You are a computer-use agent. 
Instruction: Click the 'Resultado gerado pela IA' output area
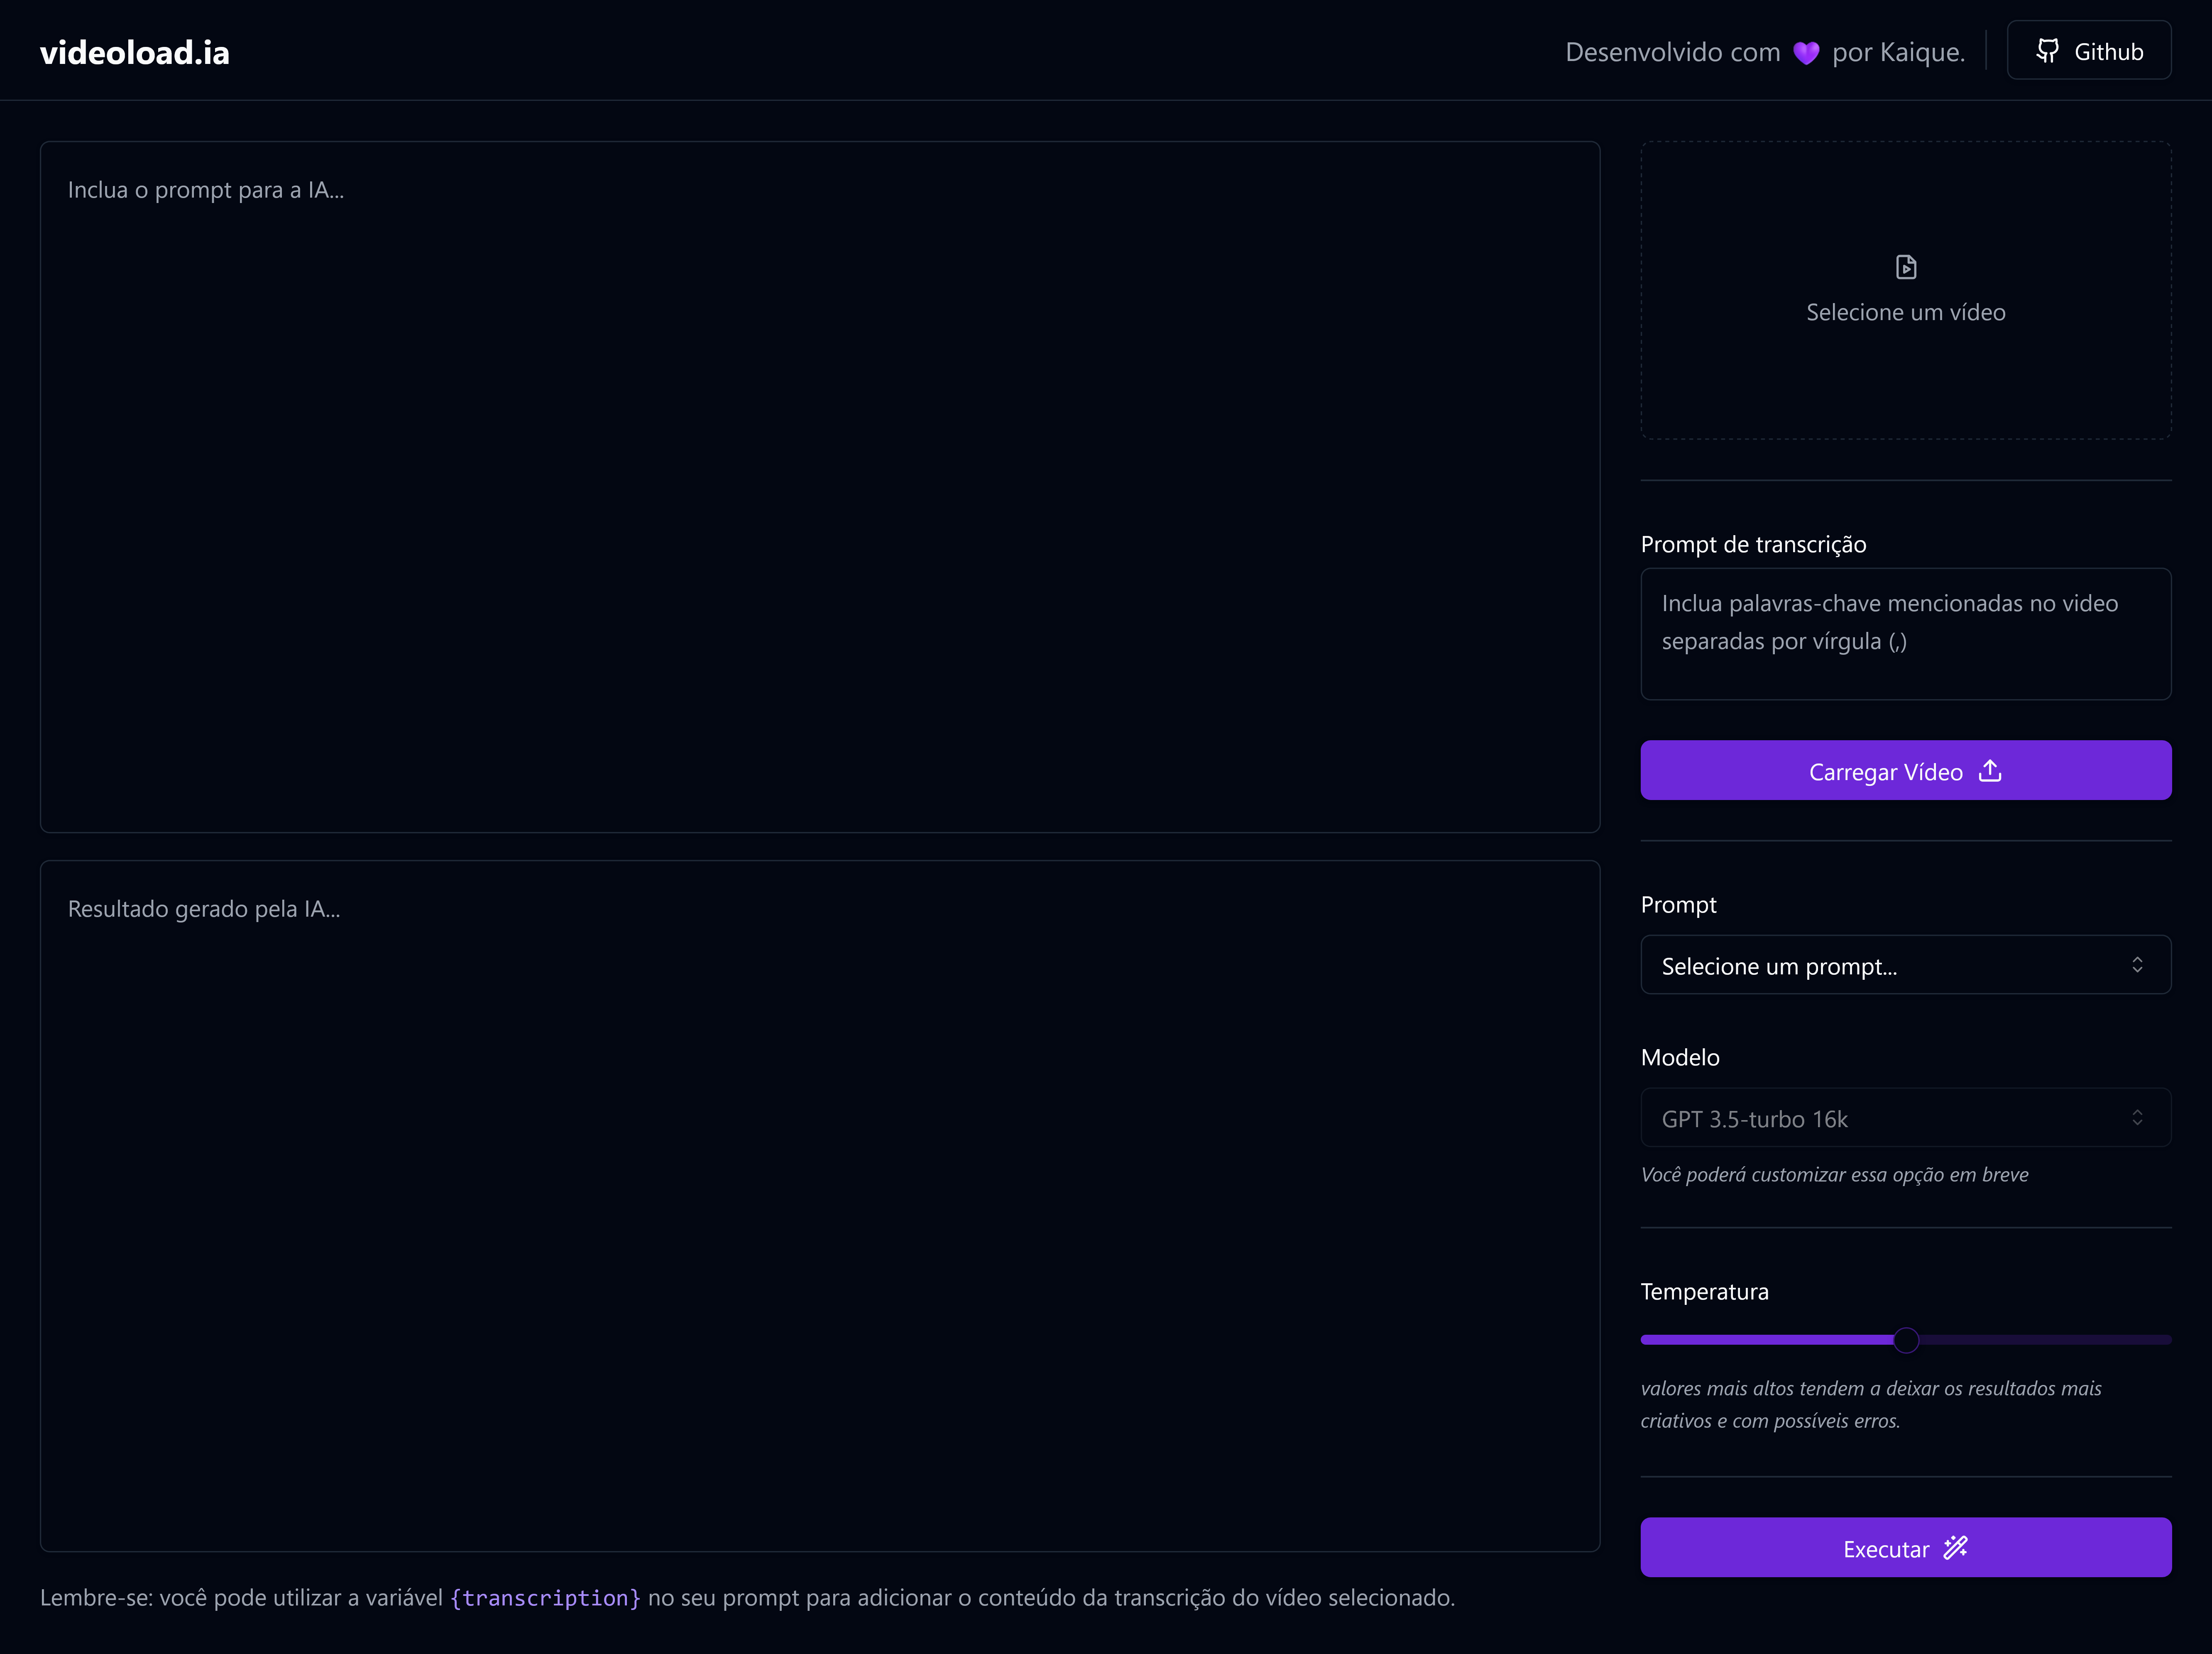coord(819,1206)
